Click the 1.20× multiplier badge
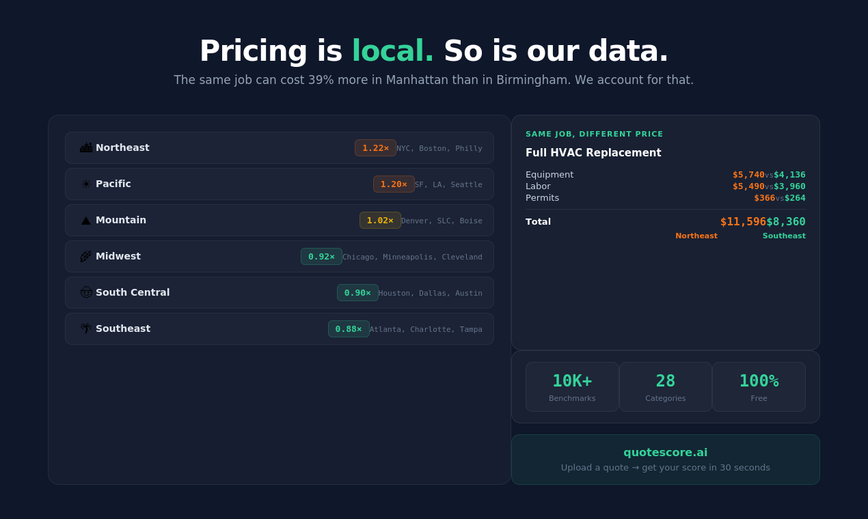This screenshot has height=519, width=868. [x=394, y=184]
